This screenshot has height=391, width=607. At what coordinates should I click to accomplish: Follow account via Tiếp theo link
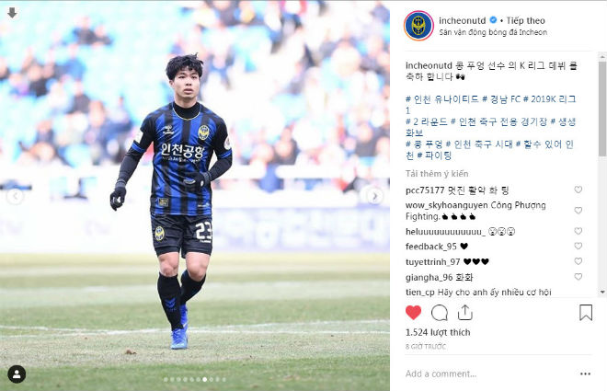tap(525, 20)
